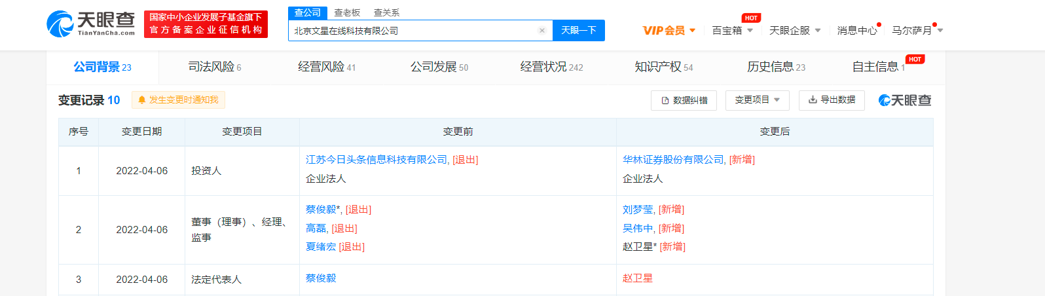
Task: Open the 经营状况 tab
Action: pyautogui.click(x=551, y=67)
